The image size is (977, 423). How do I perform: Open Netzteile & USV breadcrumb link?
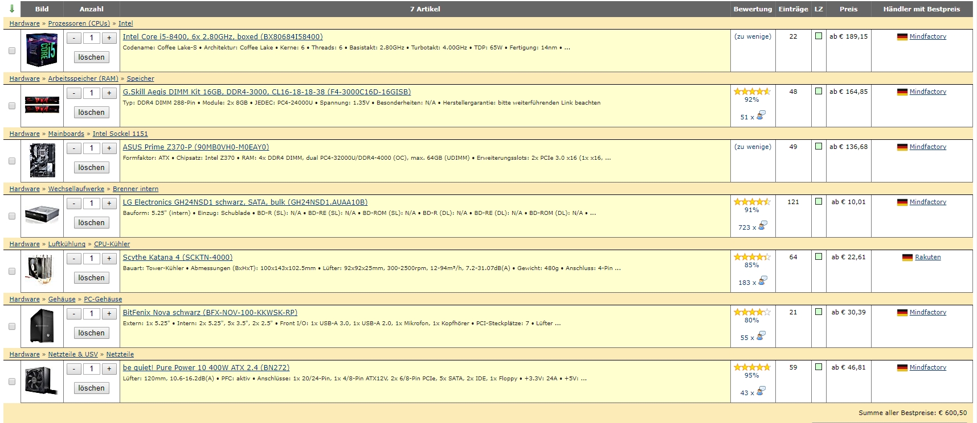coord(73,354)
